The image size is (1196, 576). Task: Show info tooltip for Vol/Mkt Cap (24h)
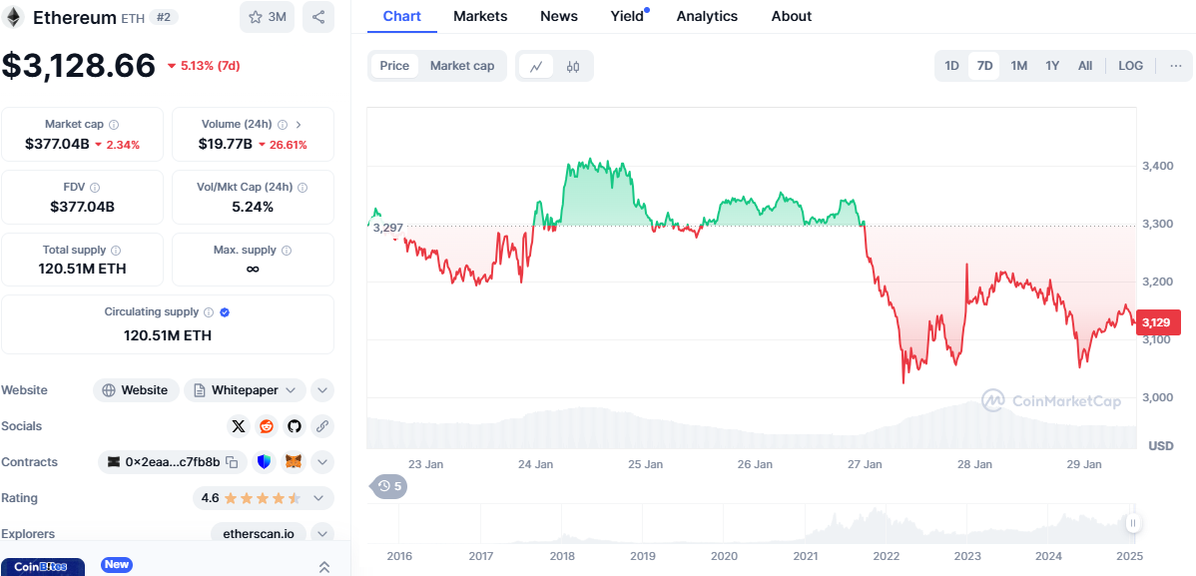(302, 187)
